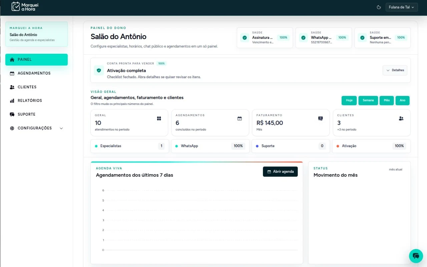Open the Assinatura health card
This screenshot has width=427, height=267.
coord(265,38)
